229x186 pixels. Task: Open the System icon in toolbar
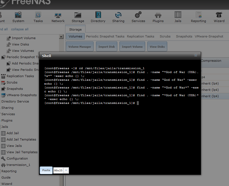click(x=18, y=15)
